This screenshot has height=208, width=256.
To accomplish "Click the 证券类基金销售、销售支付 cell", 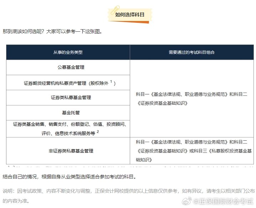I will [x=68, y=129].
